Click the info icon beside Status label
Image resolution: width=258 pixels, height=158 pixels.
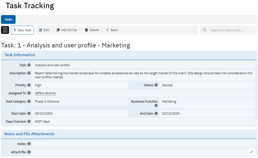point(156,85)
